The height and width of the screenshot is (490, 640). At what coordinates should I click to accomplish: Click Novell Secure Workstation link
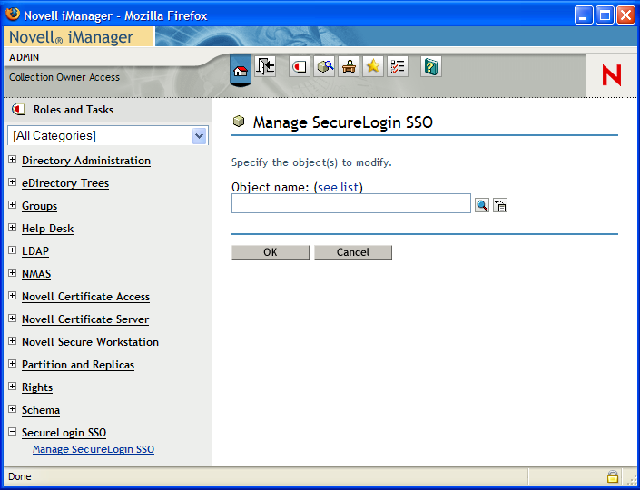(x=90, y=342)
